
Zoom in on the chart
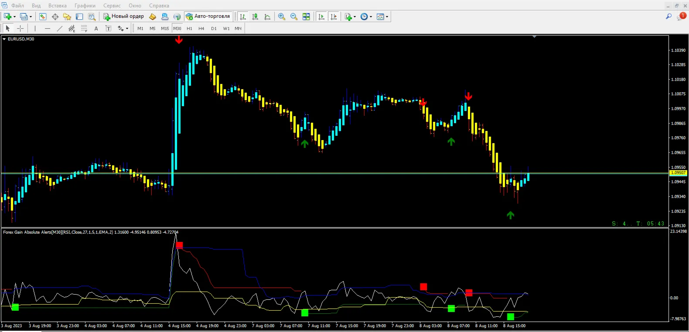coord(282,17)
